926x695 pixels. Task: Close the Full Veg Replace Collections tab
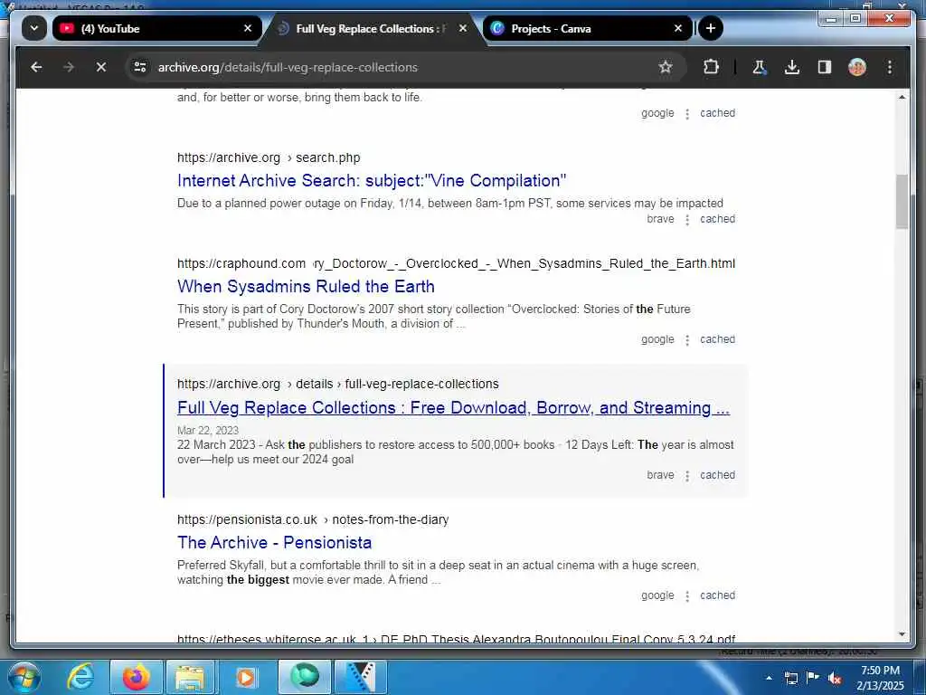(463, 28)
